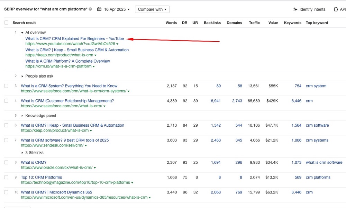Click the Top keyword column header
Viewport: 346px width, 208px height.
[317, 23]
